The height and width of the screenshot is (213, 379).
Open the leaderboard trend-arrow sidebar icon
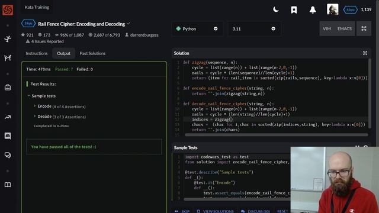pos(8,117)
